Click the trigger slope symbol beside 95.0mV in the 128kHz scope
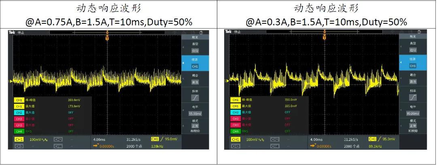This screenshot has height=165, width=437. tap(161, 139)
